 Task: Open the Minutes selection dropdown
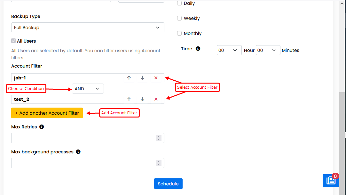[268, 50]
